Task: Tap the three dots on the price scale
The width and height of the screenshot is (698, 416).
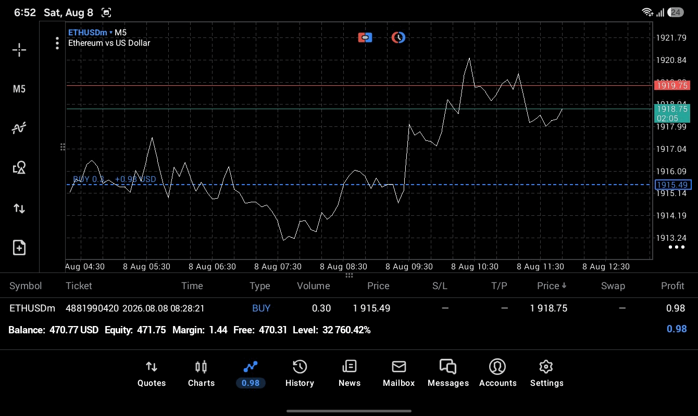Action: pos(676,247)
